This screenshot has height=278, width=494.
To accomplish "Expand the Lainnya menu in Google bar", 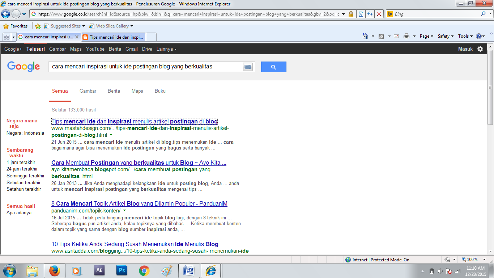I will coord(166,49).
